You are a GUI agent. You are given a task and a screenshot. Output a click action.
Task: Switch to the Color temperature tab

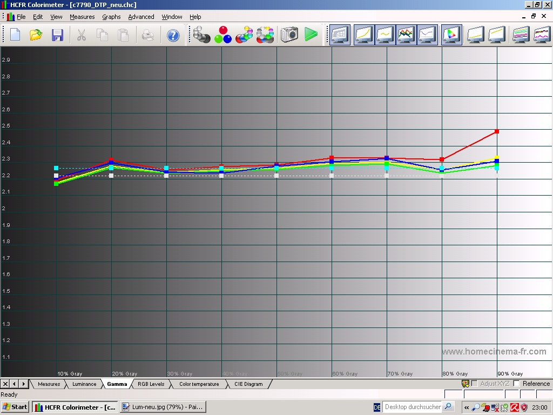click(x=199, y=384)
